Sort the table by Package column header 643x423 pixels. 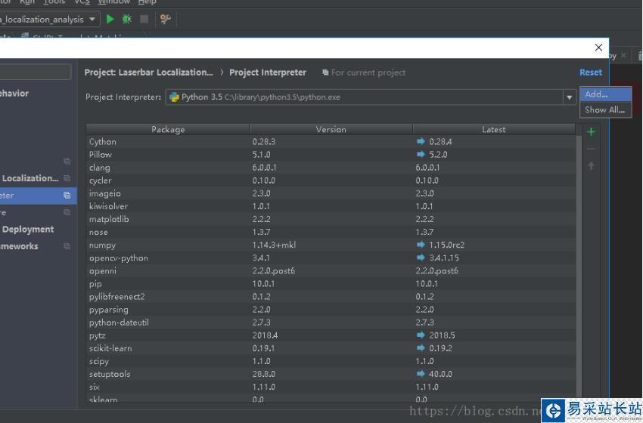(x=168, y=129)
